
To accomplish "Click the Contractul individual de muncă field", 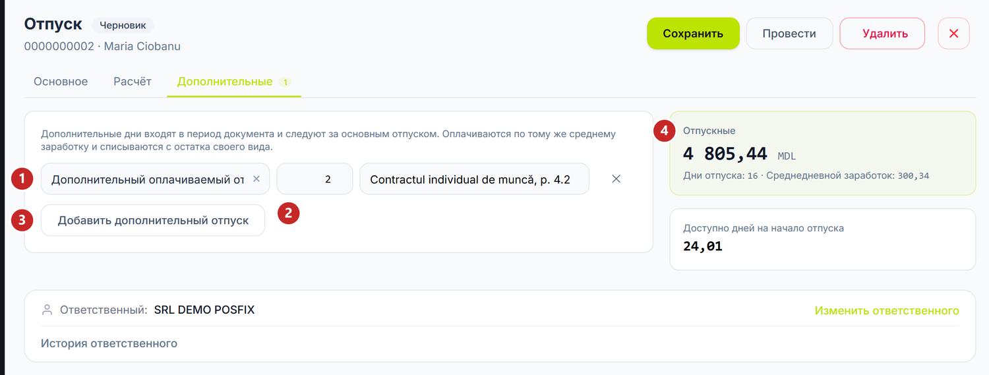I will tap(474, 179).
